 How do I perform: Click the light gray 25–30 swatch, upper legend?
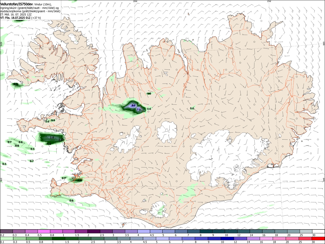point(306,231)
